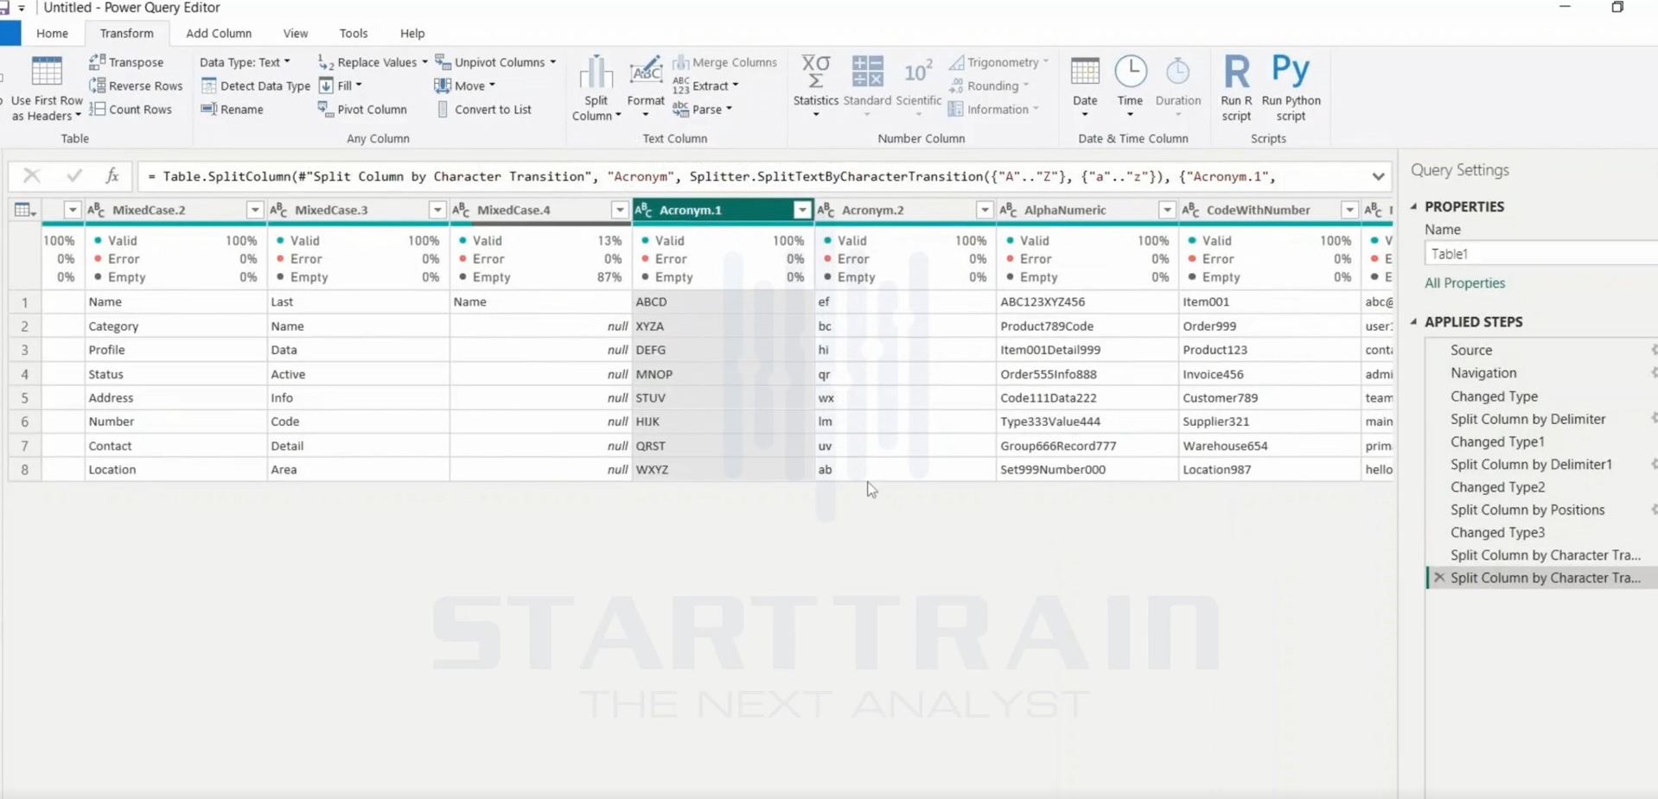This screenshot has height=799, width=1658.
Task: Click Run R script
Action: coord(1236,88)
